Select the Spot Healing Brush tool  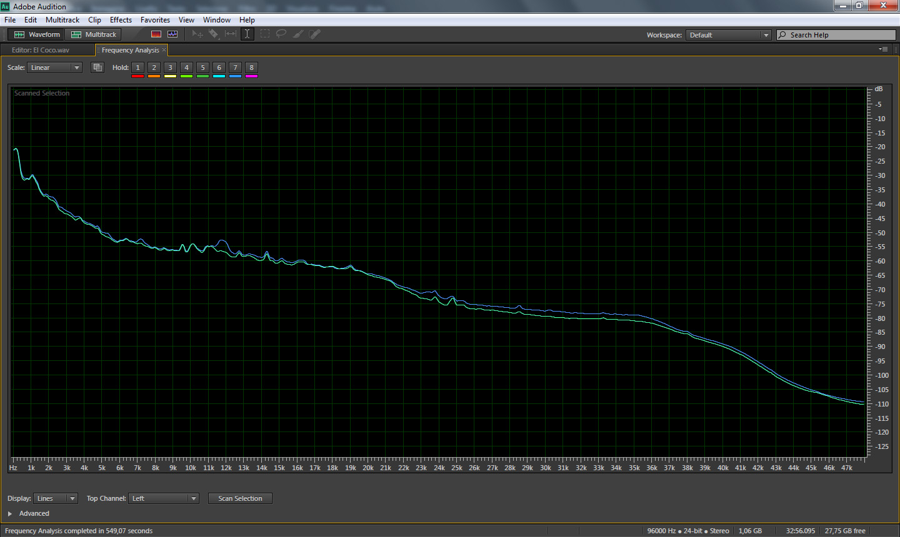(315, 34)
